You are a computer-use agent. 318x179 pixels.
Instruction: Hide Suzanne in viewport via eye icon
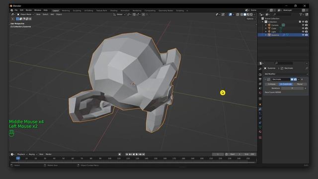point(303,35)
